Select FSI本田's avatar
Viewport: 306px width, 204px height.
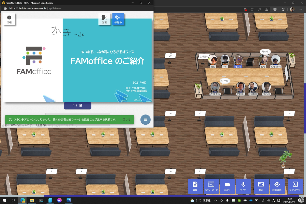coord(253,87)
